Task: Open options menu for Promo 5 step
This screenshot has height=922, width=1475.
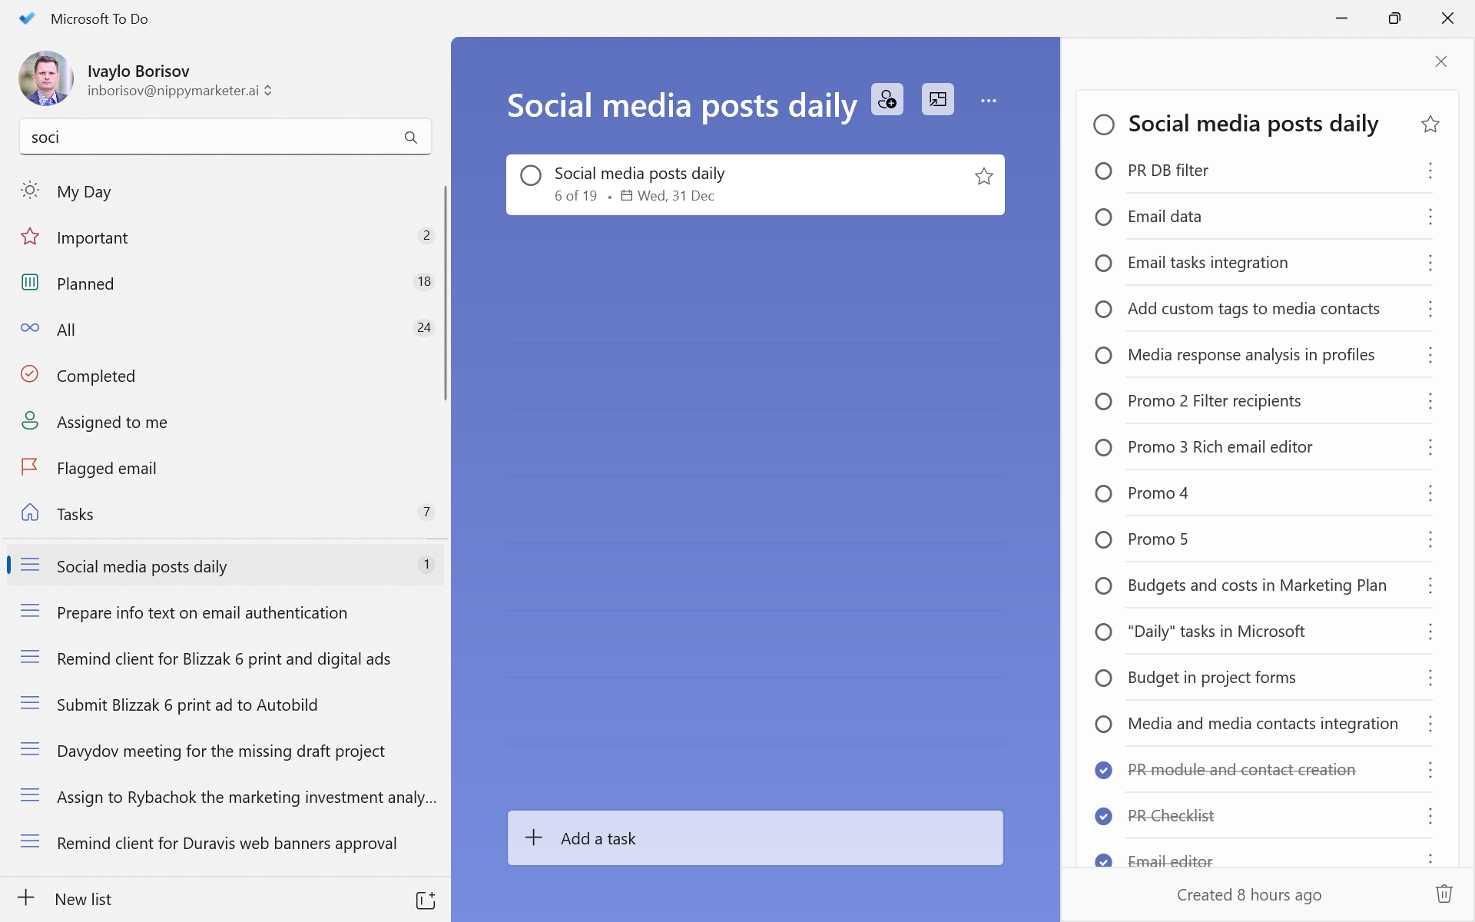Action: pyautogui.click(x=1430, y=539)
